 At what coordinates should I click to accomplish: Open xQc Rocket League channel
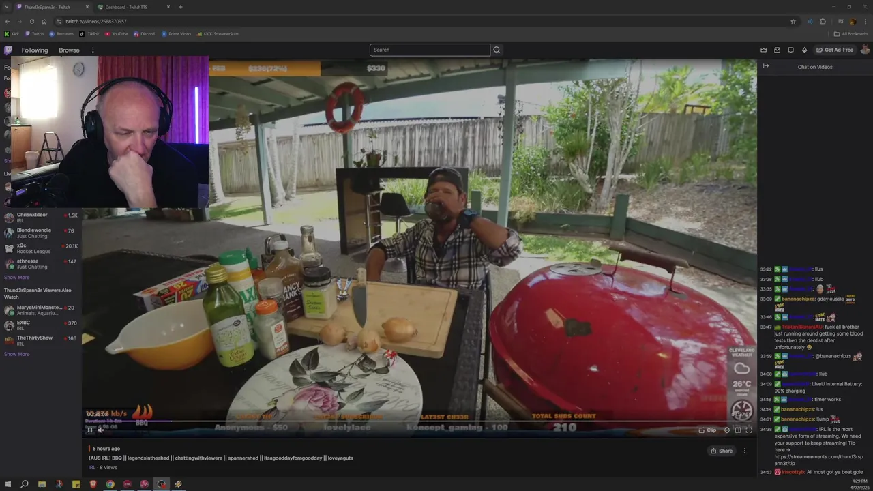[41, 248]
